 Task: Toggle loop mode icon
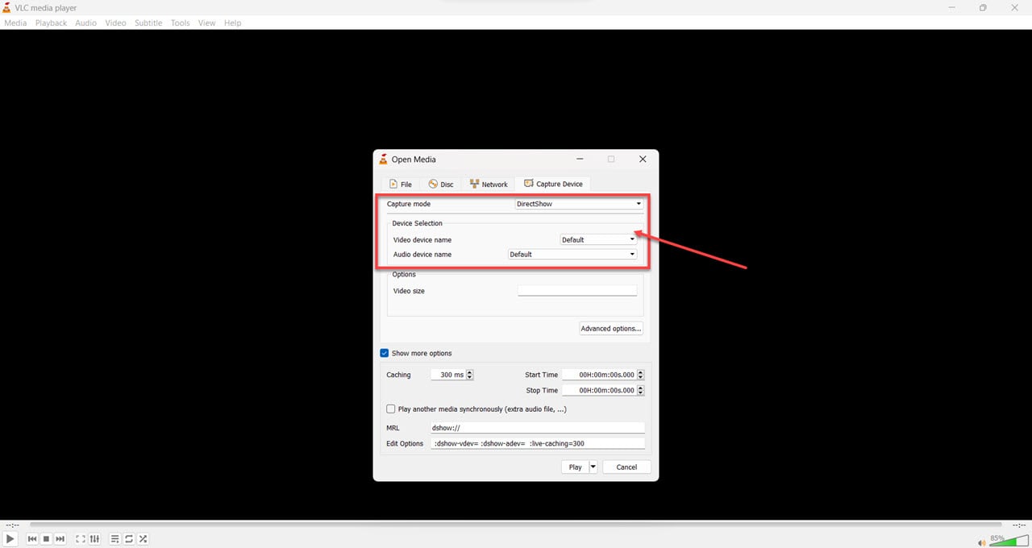(129, 538)
